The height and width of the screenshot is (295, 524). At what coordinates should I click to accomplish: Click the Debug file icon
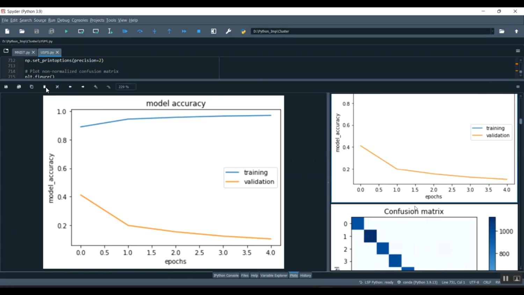[x=125, y=31]
